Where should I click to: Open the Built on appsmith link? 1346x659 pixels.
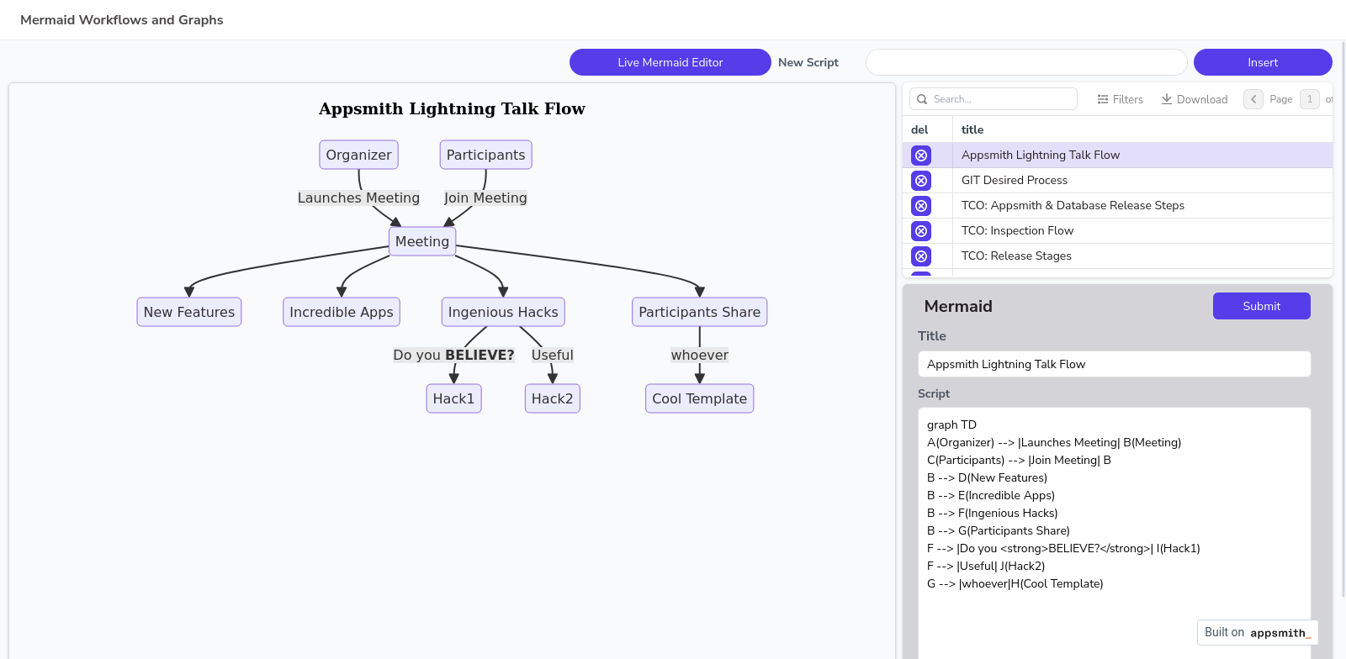pyautogui.click(x=1257, y=632)
